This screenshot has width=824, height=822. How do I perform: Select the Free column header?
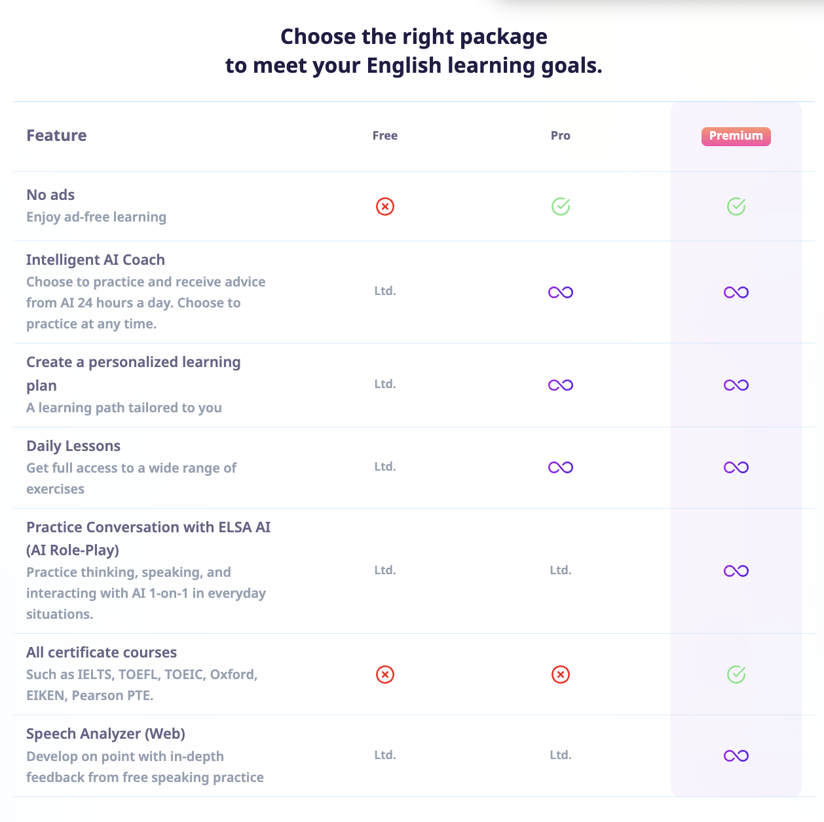385,136
